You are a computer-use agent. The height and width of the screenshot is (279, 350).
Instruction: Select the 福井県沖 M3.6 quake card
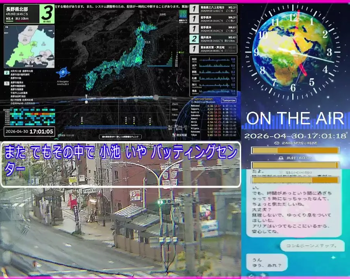click(213, 39)
